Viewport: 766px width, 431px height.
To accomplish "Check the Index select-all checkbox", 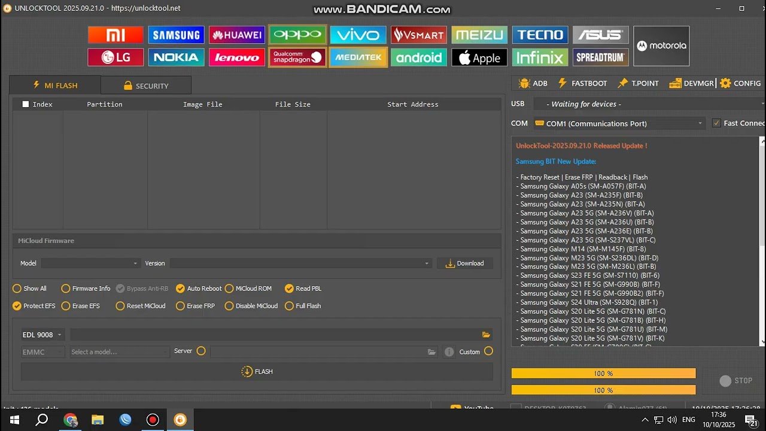I will 25,104.
